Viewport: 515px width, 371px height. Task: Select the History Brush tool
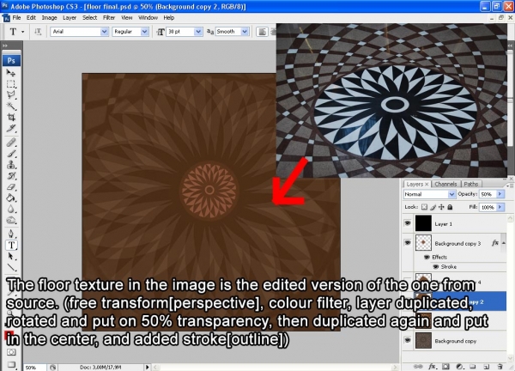[x=11, y=175]
